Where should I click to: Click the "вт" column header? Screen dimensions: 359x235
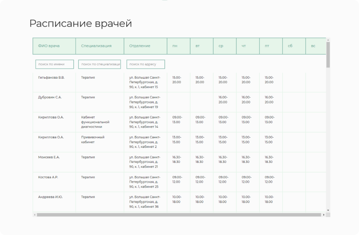(202, 46)
